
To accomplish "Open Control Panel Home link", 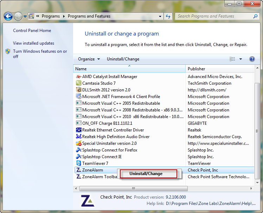I will coord(32,31).
